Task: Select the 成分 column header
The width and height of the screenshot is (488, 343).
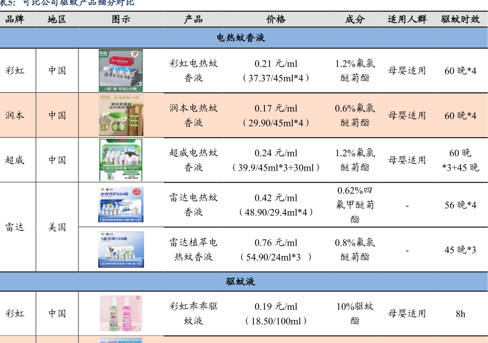Action: point(355,19)
